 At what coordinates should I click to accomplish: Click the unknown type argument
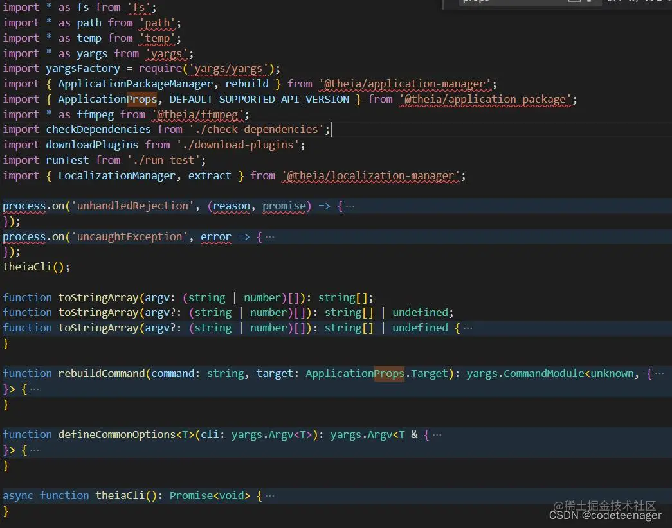[612, 373]
